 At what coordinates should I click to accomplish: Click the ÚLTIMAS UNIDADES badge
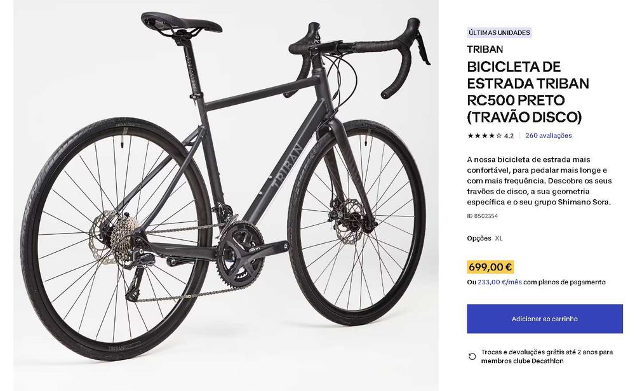499,32
